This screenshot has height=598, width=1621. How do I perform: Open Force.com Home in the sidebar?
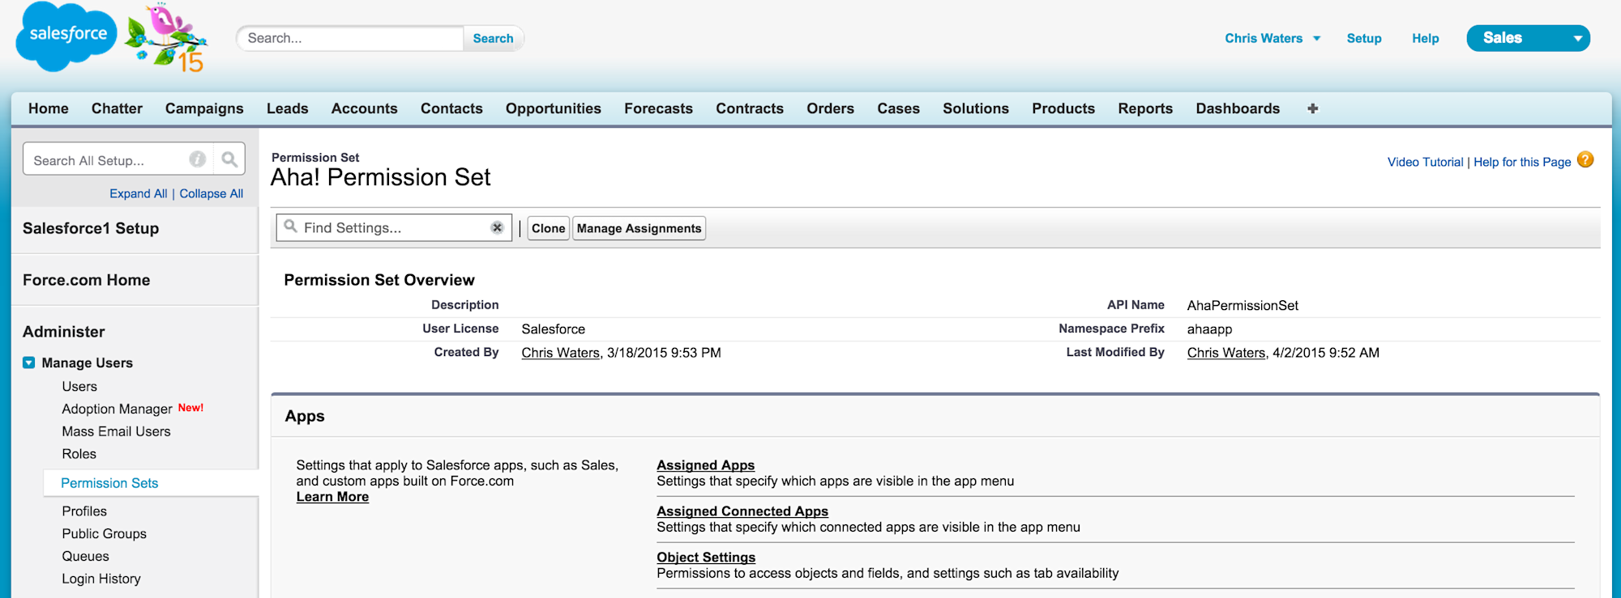point(87,280)
